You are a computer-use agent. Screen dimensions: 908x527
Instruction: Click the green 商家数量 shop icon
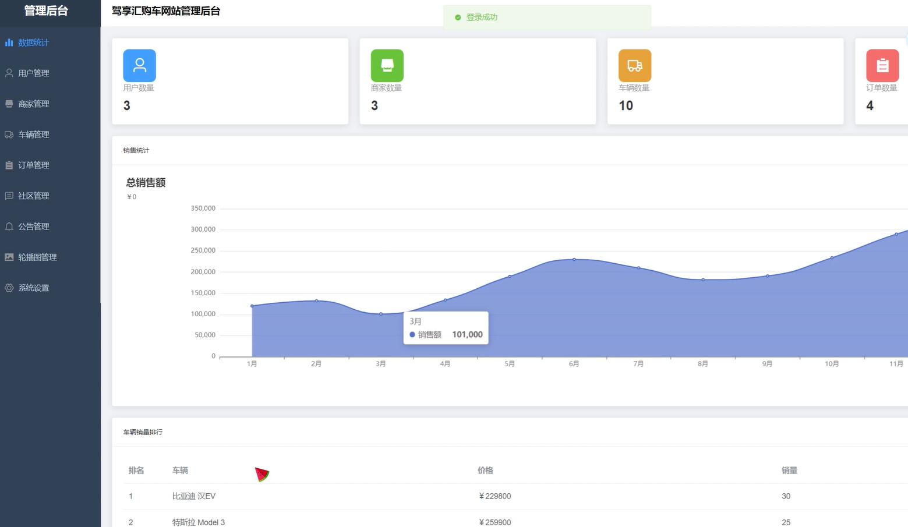click(387, 65)
